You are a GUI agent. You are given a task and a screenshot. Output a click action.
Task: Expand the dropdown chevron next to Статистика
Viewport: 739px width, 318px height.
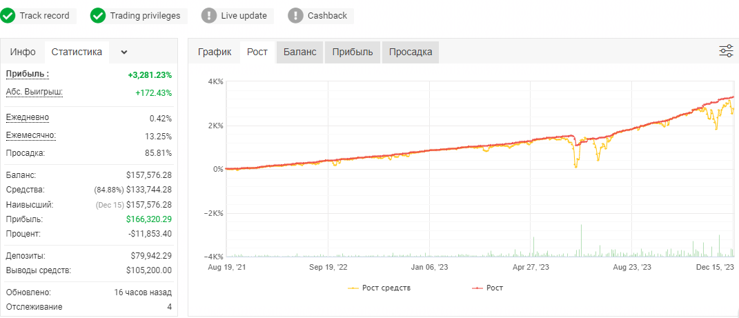pyautogui.click(x=124, y=52)
